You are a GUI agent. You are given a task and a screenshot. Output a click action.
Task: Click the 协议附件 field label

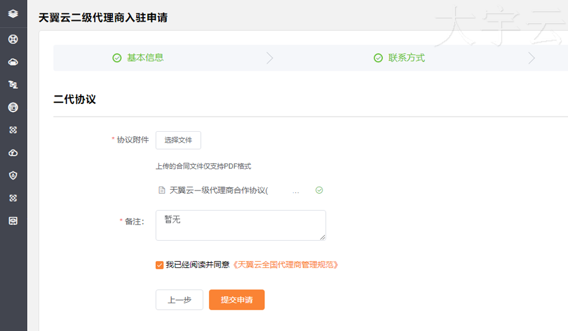pos(133,139)
